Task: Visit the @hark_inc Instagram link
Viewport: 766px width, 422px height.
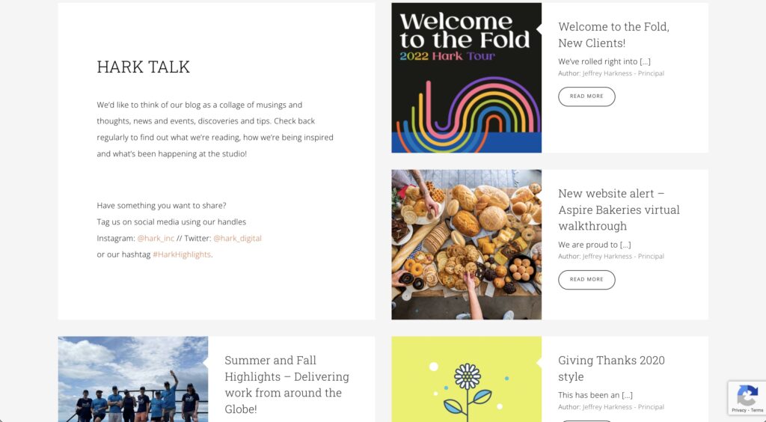Action: point(156,238)
